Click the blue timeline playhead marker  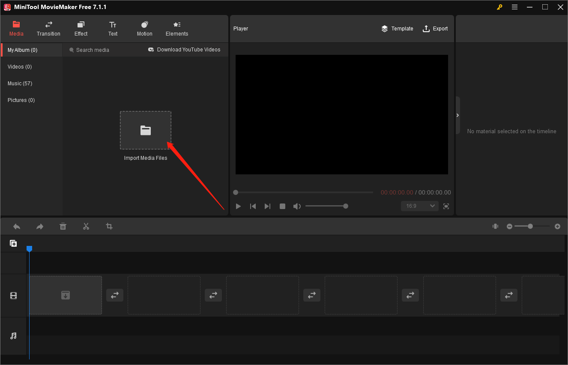click(x=29, y=248)
